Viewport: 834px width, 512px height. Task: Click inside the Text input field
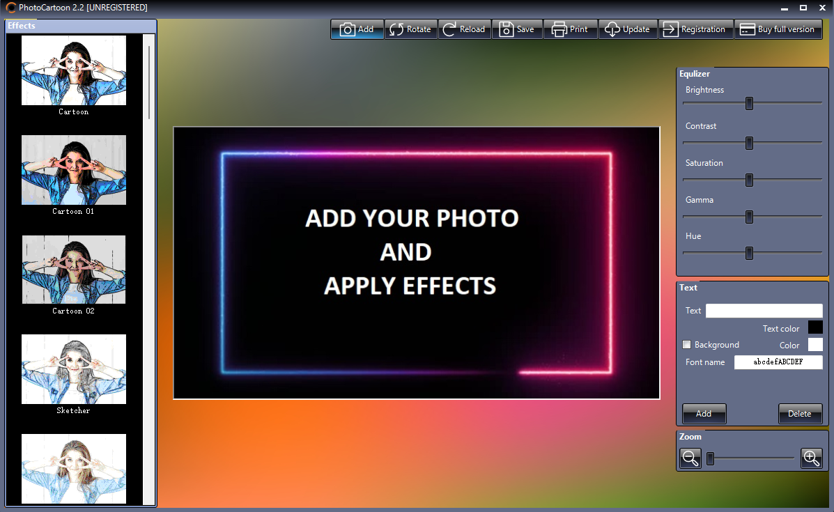pyautogui.click(x=764, y=311)
